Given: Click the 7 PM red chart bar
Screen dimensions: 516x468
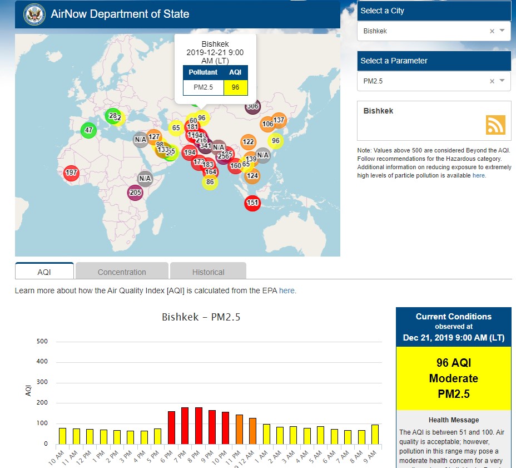Looking at the screenshot, I should (185, 426).
